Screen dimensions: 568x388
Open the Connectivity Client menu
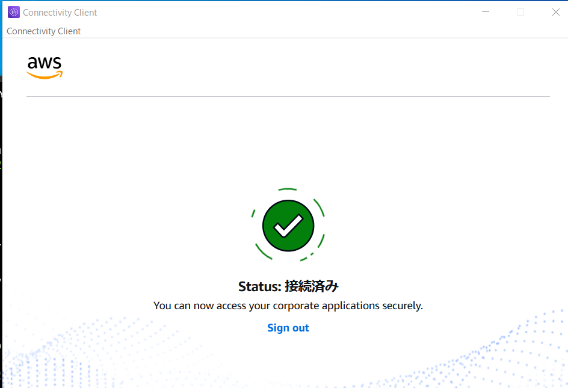tap(43, 31)
